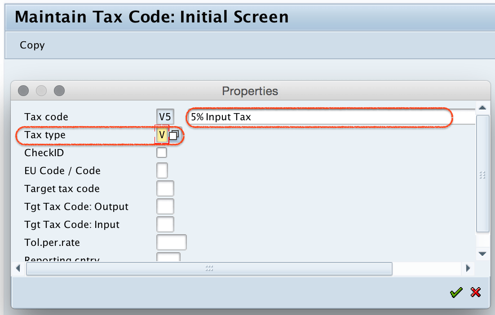The image size is (495, 315).
Task: Click the Copy button
Action: click(31, 45)
